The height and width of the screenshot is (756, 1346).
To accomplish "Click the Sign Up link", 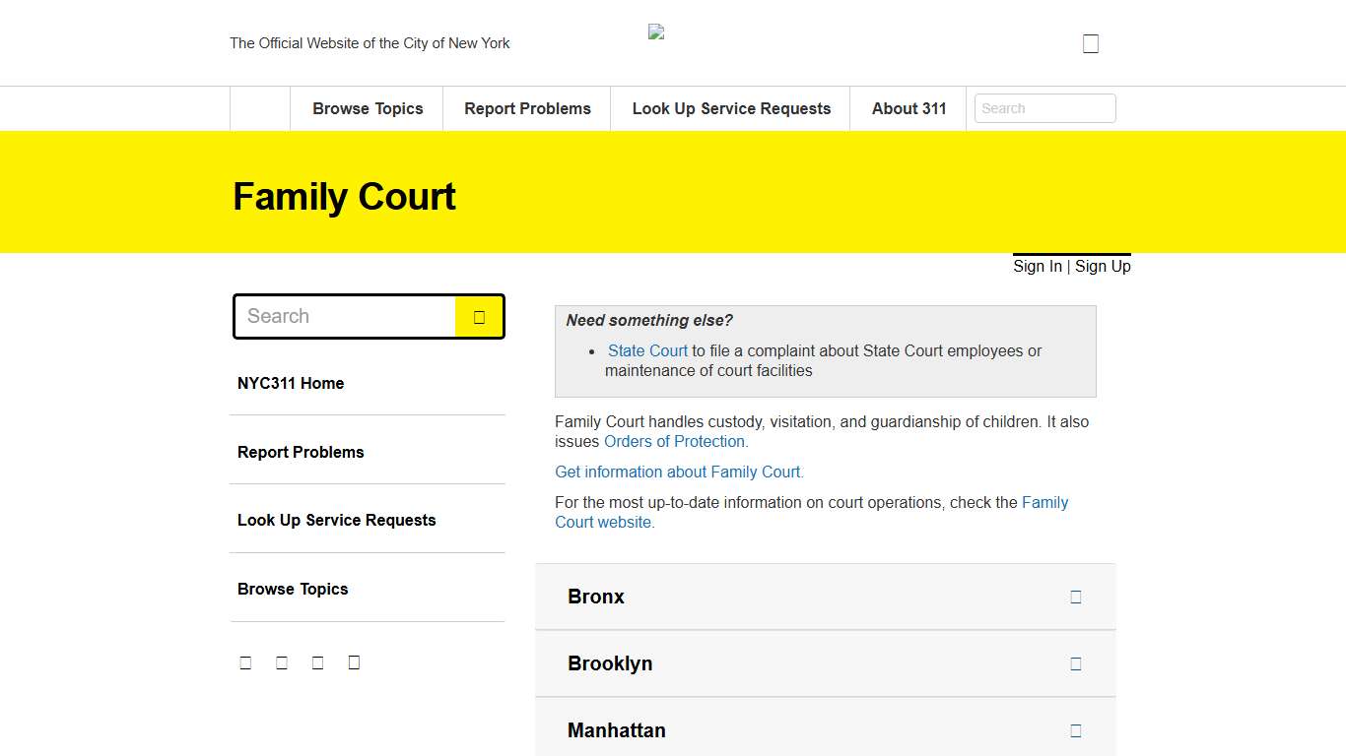I will coord(1102,266).
